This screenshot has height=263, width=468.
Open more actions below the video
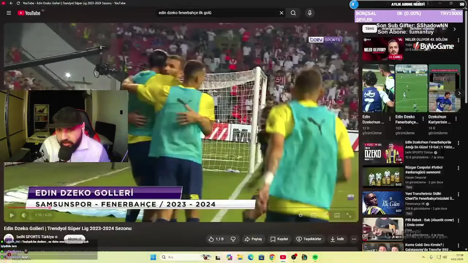click(x=354, y=239)
